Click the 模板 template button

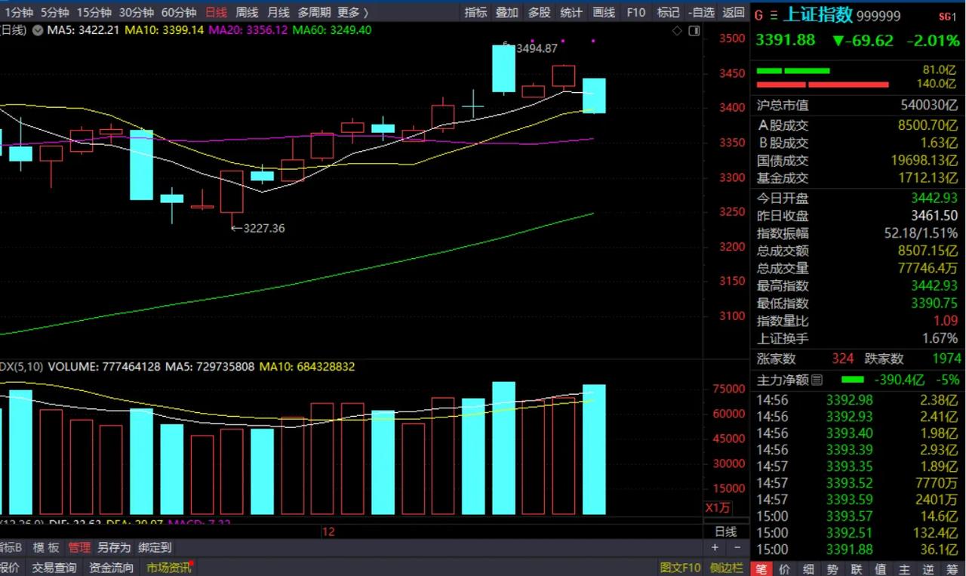(x=45, y=547)
